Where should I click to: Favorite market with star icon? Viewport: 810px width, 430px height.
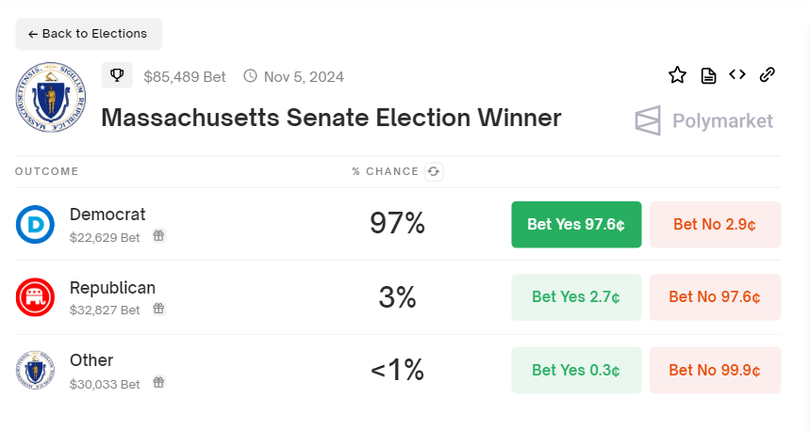(x=677, y=75)
